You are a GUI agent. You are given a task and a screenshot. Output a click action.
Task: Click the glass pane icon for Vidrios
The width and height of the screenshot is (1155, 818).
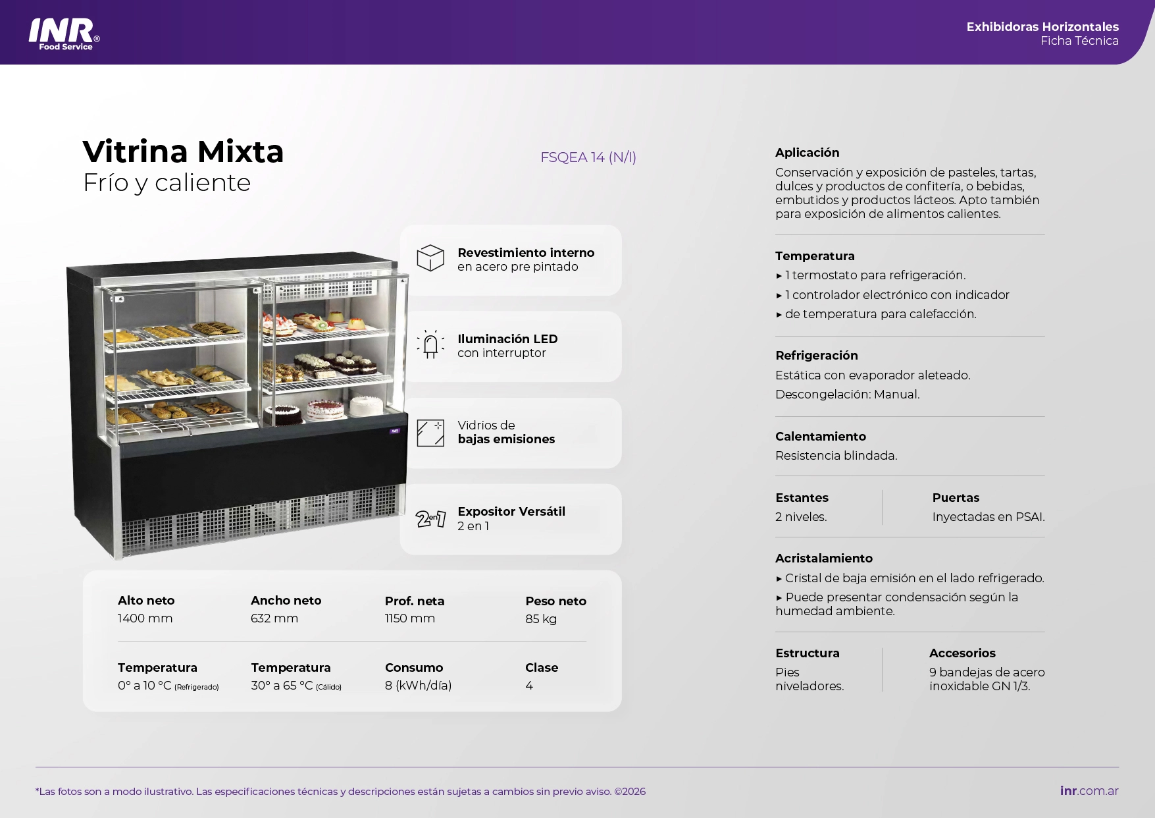pyautogui.click(x=430, y=433)
